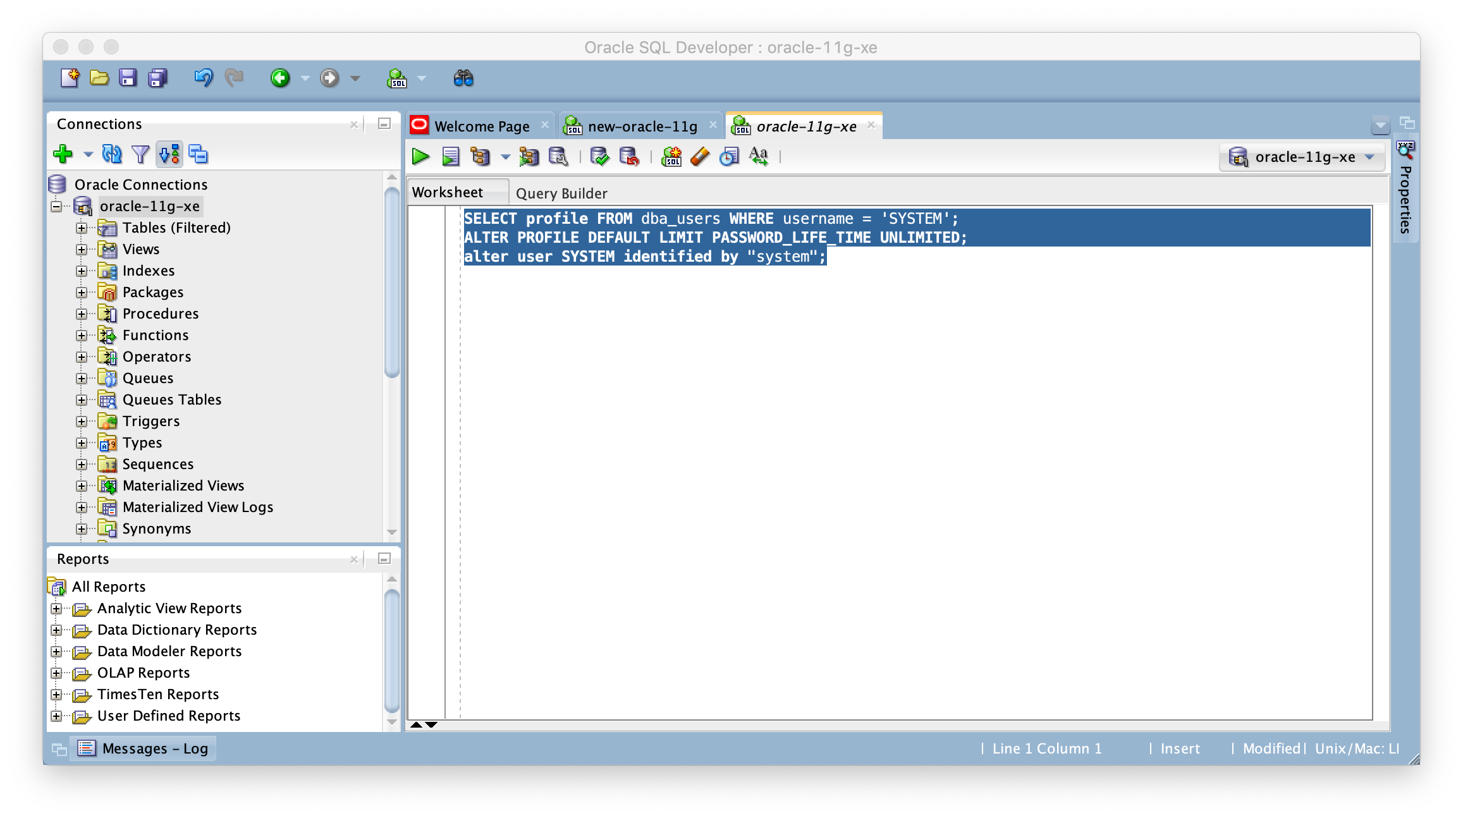Click the gray Forward navigation arrow
Viewport: 1463px width, 818px height.
click(329, 78)
